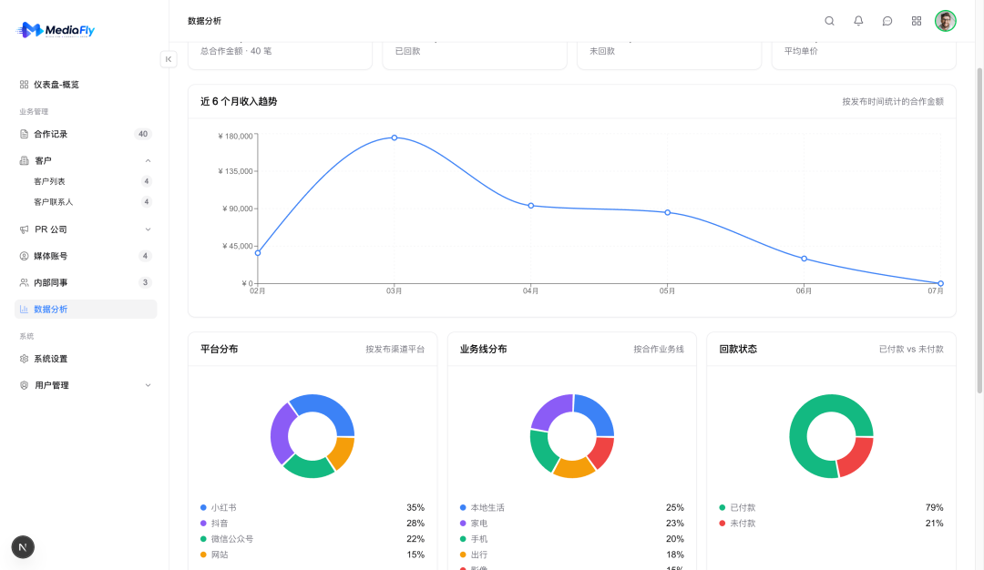Click the 回款状态 card title
984x570 pixels.
[738, 349]
